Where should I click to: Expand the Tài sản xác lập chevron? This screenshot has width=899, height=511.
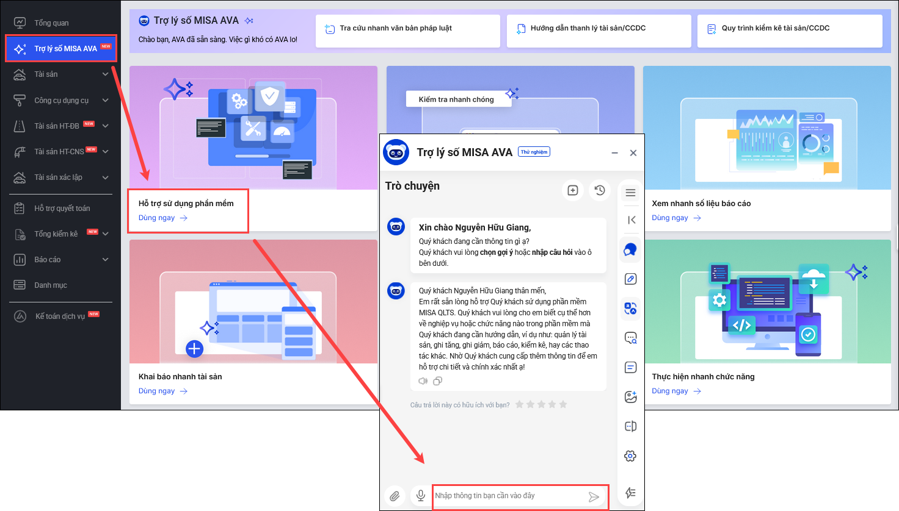tap(105, 177)
